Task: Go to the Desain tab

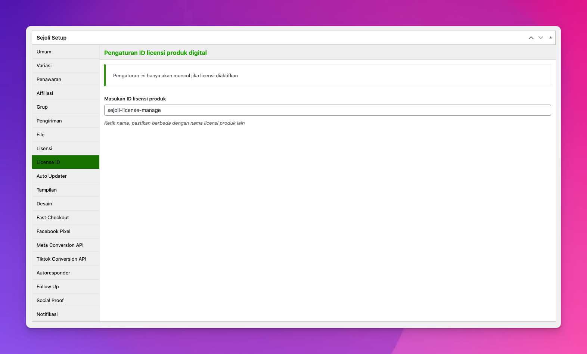Action: 44,204
